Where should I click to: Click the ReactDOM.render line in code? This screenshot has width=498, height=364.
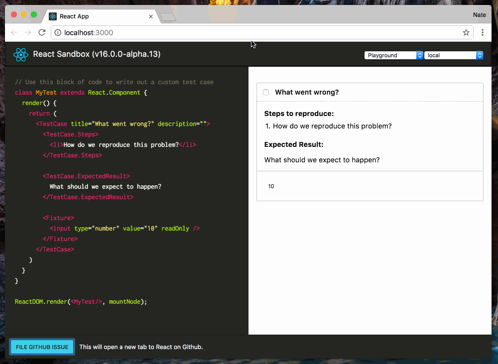81,302
